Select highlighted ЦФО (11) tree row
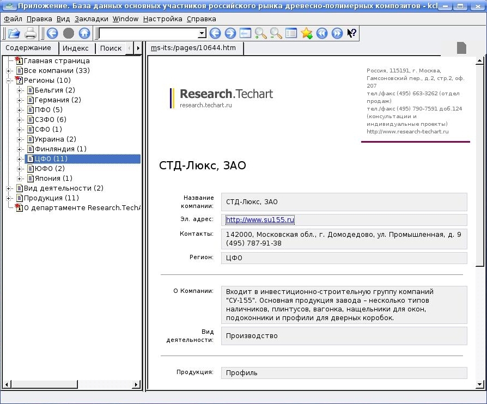The image size is (487, 404). tap(83, 159)
